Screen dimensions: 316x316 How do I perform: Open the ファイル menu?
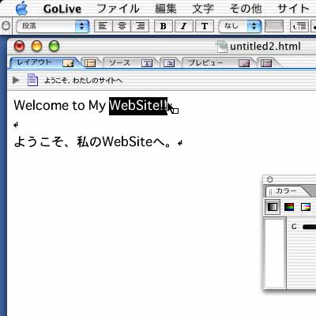[118, 9]
